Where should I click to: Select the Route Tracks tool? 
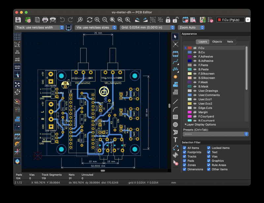(x=176, y=62)
